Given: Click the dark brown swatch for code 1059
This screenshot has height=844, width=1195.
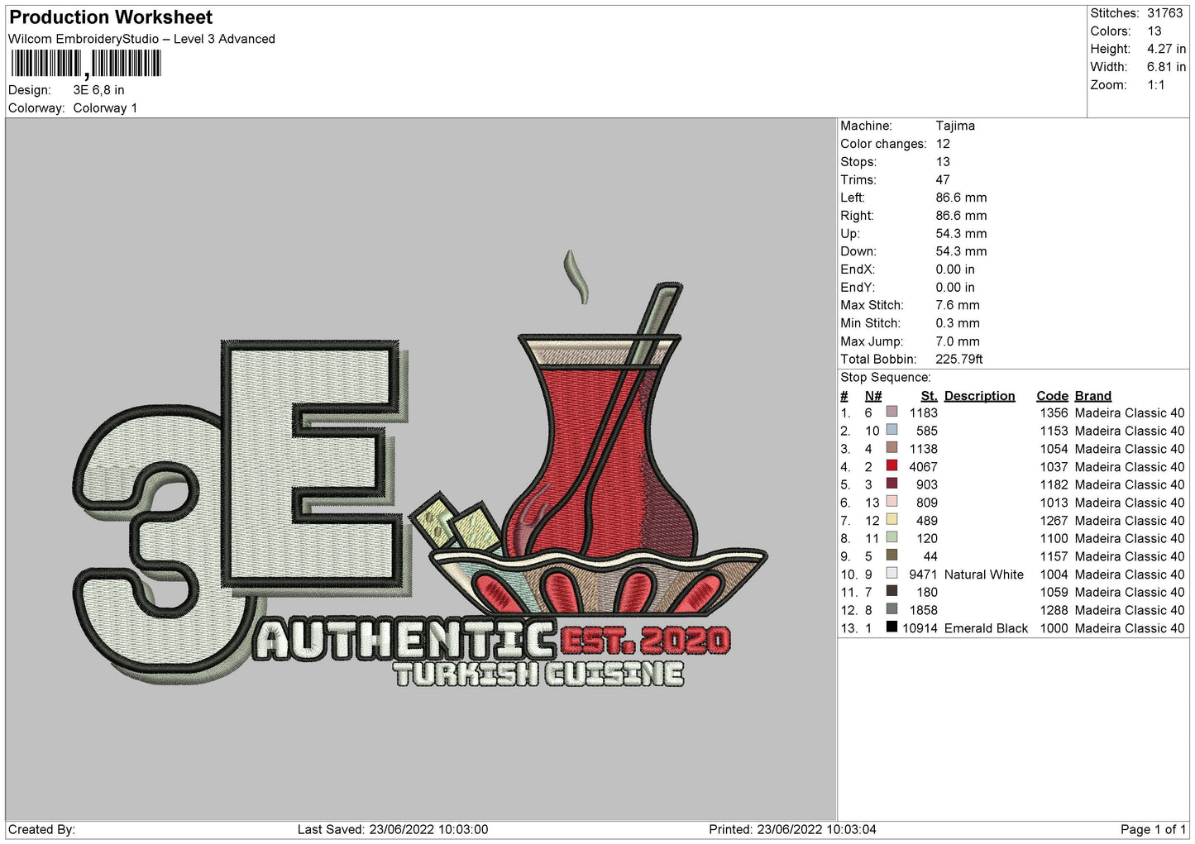Looking at the screenshot, I should [891, 591].
